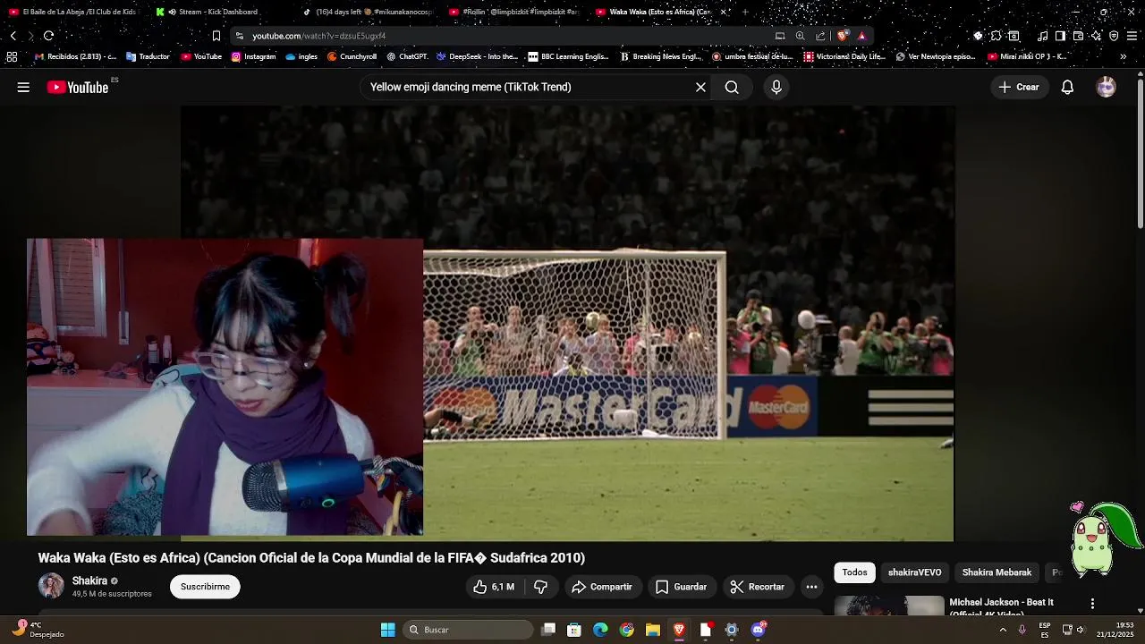Focus the browser address bar URL
Screen dimensions: 1145x644
(x=318, y=36)
